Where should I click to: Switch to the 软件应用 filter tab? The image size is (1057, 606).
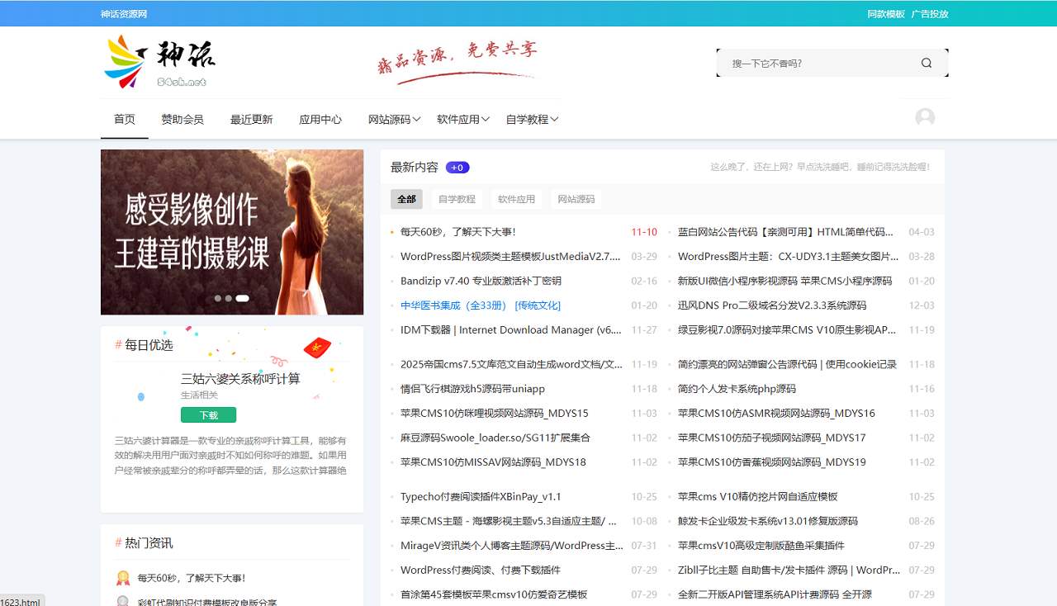[x=516, y=199]
